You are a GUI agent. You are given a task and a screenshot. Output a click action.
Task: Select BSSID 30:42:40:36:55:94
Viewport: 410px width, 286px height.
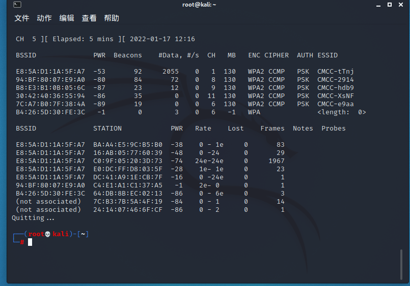[x=50, y=96]
